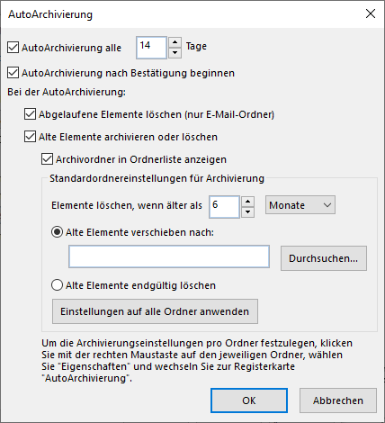The width and height of the screenshot is (385, 423).
Task: Click 'Einstellungen auf alle Ordner anwenden' button
Action: click(155, 311)
